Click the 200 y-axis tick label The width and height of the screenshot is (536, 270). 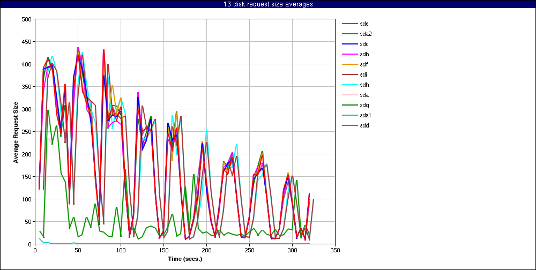click(x=27, y=154)
